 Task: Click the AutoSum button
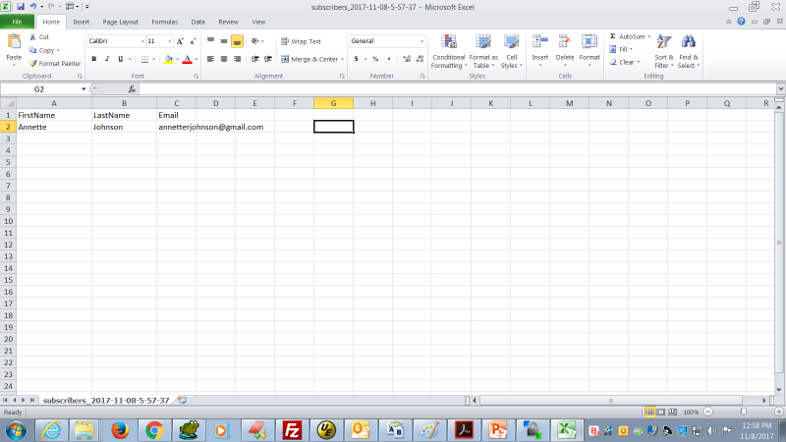coord(627,36)
